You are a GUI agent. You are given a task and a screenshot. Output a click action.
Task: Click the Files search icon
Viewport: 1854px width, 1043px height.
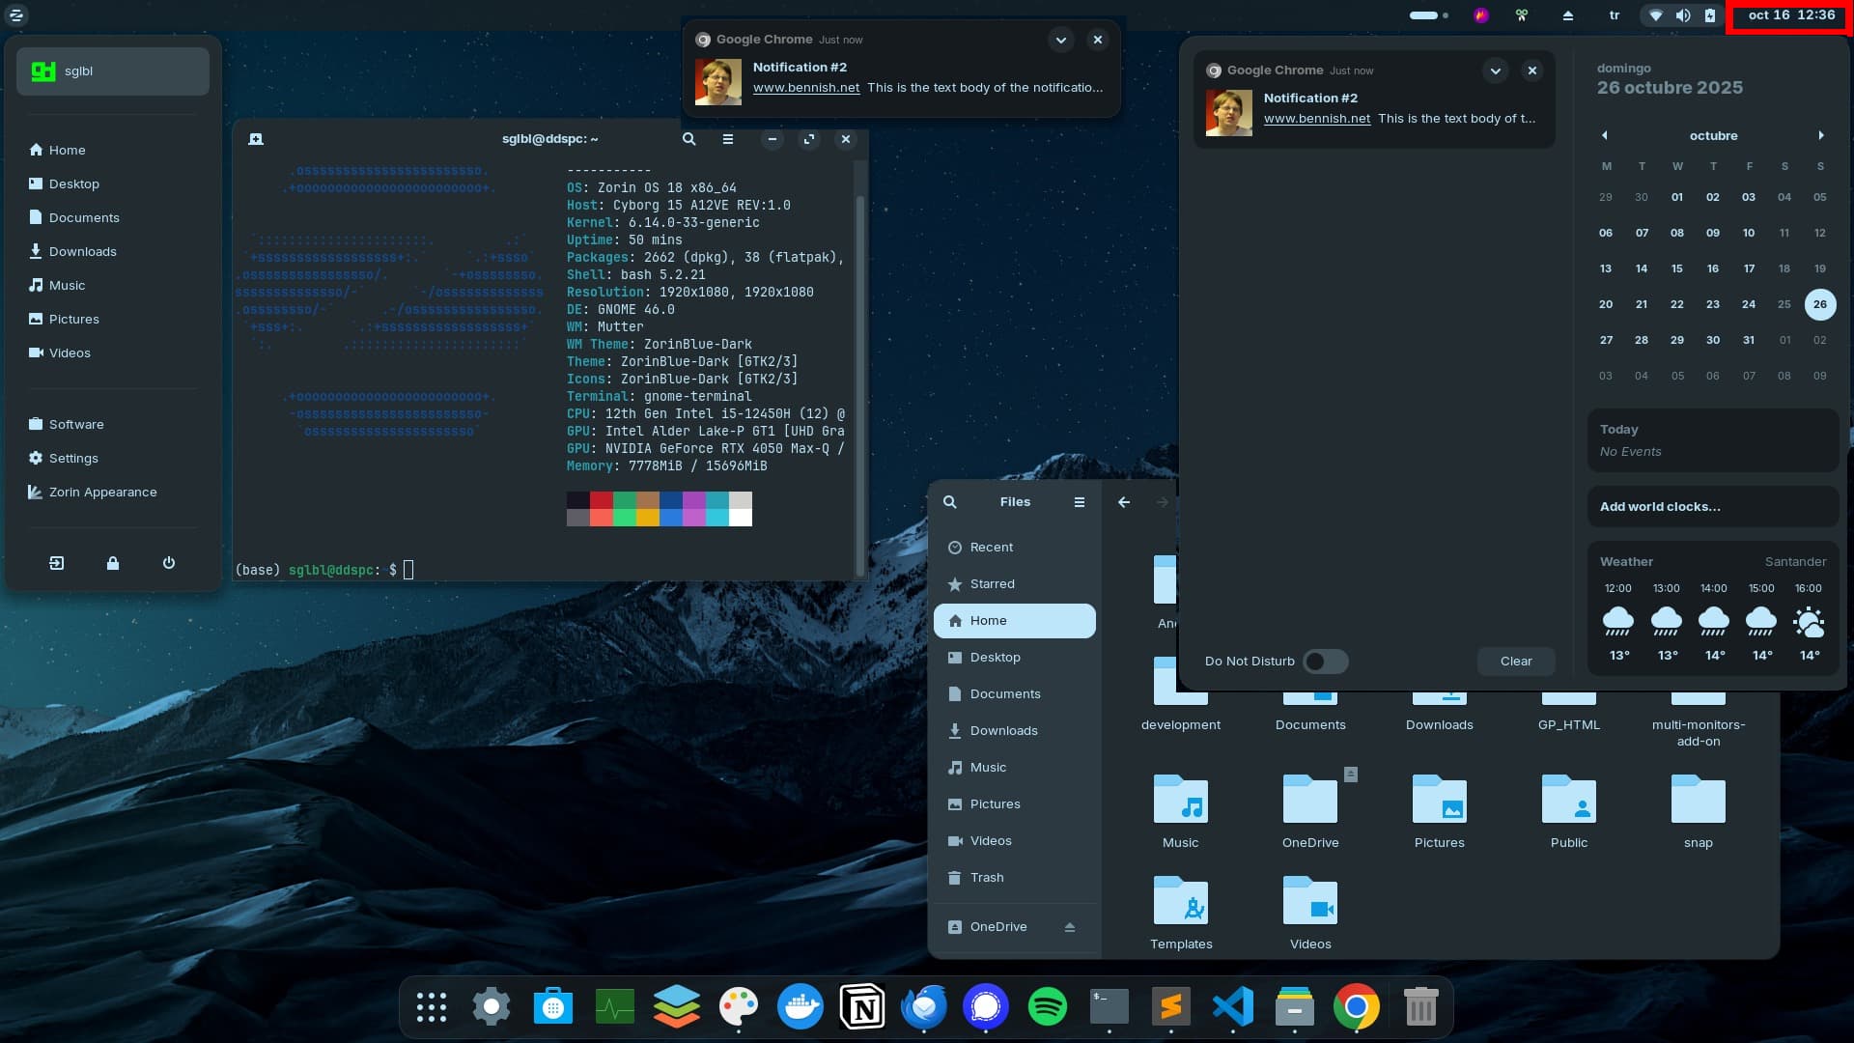coord(950,502)
